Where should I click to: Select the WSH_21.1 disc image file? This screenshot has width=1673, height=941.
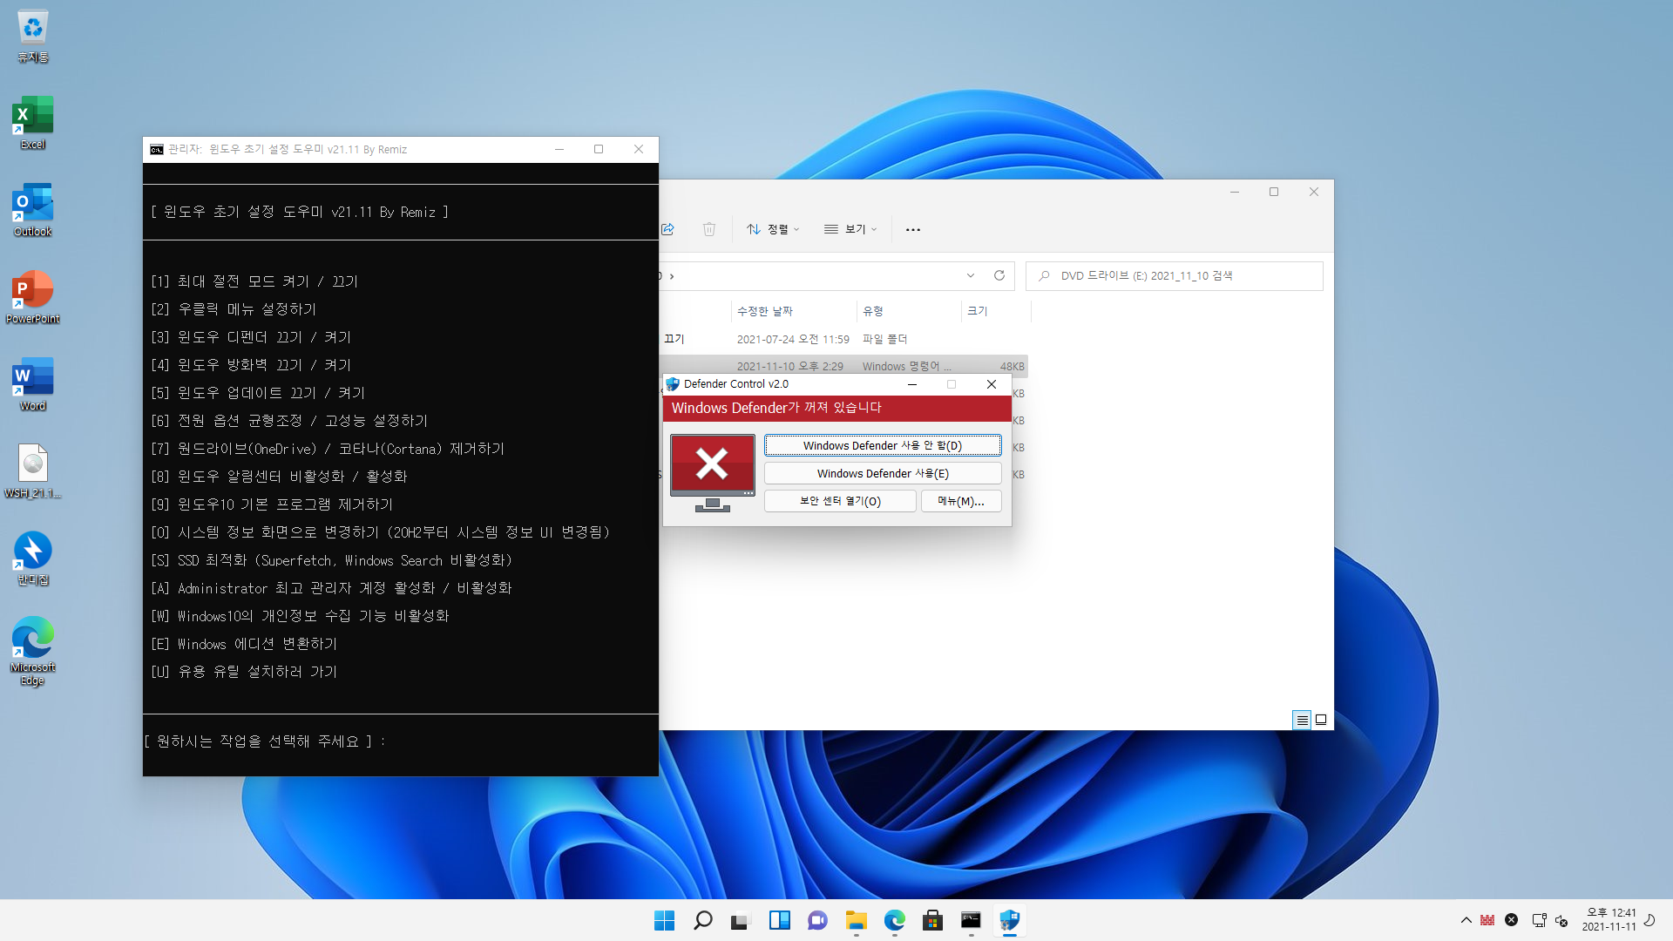coord(32,471)
